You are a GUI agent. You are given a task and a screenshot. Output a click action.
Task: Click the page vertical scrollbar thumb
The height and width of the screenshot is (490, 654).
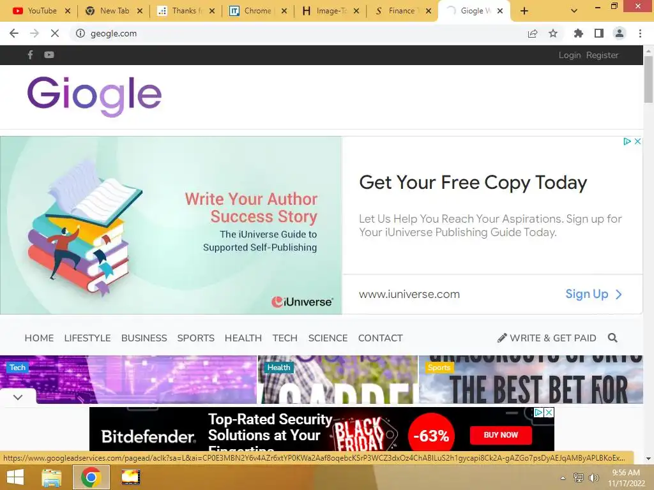(x=648, y=79)
